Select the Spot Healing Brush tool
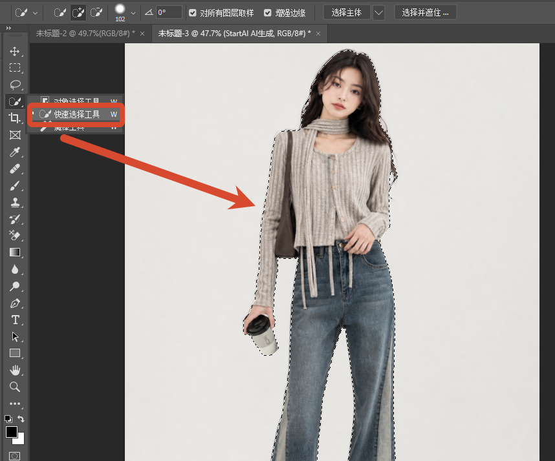Screen dimensions: 555x461 (x=14, y=169)
